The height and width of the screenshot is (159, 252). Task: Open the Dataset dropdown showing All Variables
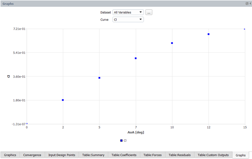coord(128,12)
